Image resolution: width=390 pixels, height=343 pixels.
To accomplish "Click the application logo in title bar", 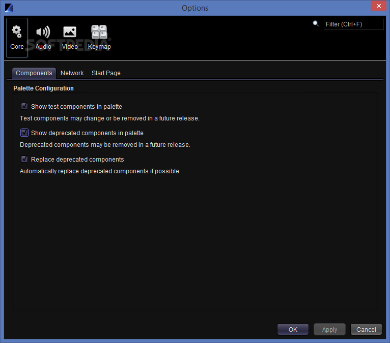I will pyautogui.click(x=9, y=8).
